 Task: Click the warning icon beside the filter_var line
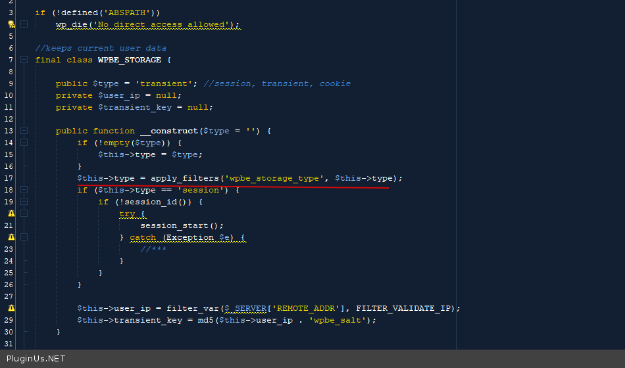(11, 308)
